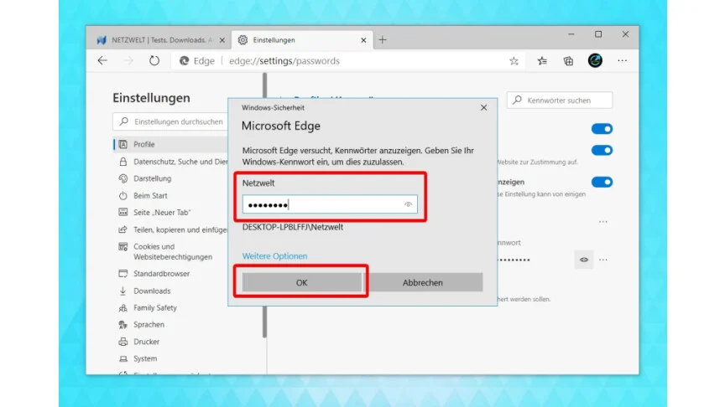Click the Downloads arrow icon

click(123, 291)
